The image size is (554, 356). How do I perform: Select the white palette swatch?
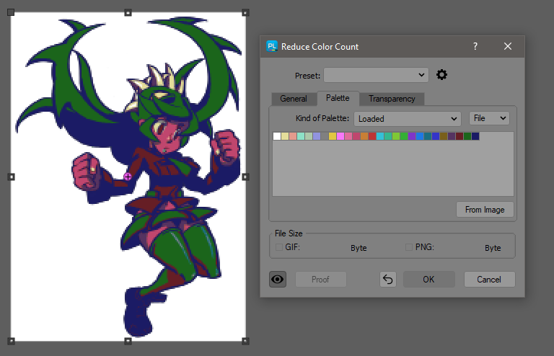point(277,136)
